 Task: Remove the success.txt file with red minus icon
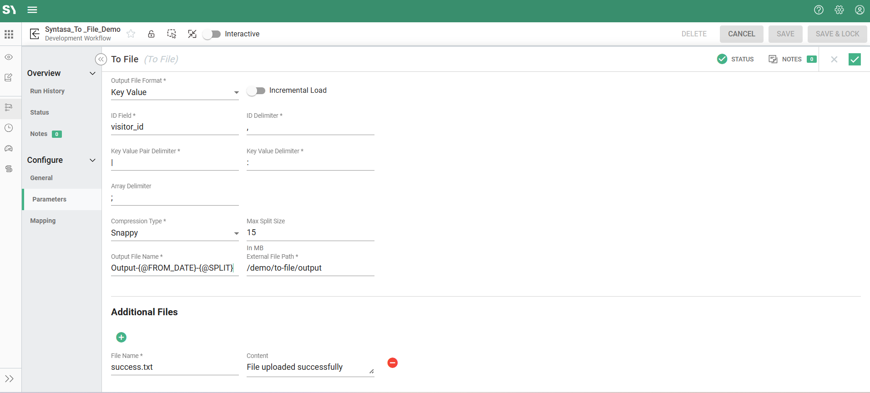coord(392,363)
